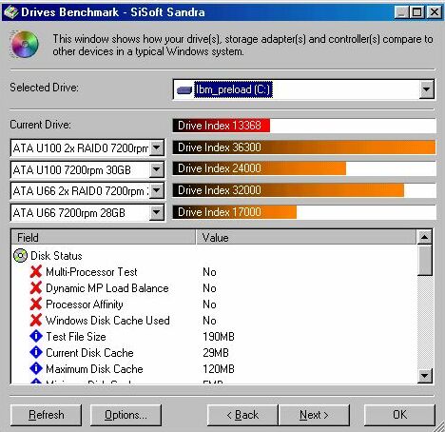Screen dimensions: 445x432
Task: Confirm with the OK button
Action: pyautogui.click(x=399, y=415)
